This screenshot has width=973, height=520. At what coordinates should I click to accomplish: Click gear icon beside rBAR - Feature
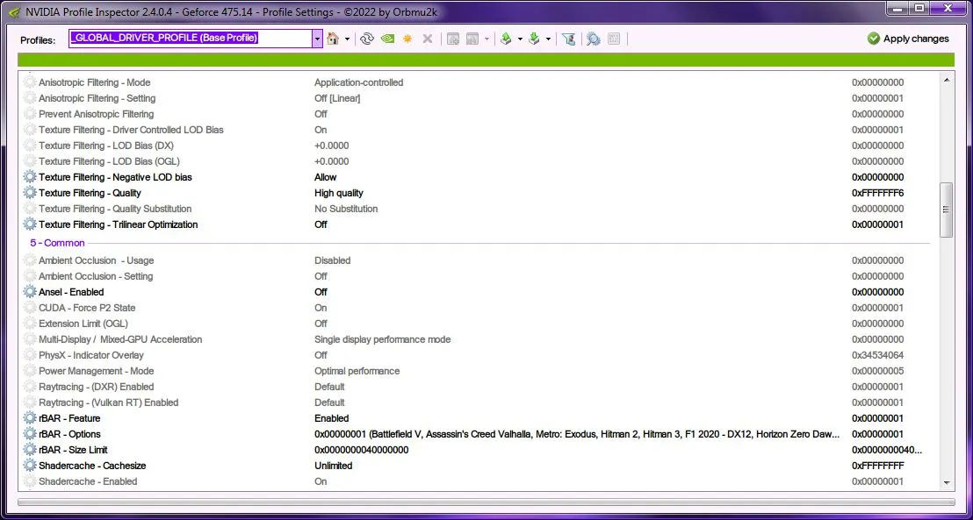tap(30, 418)
